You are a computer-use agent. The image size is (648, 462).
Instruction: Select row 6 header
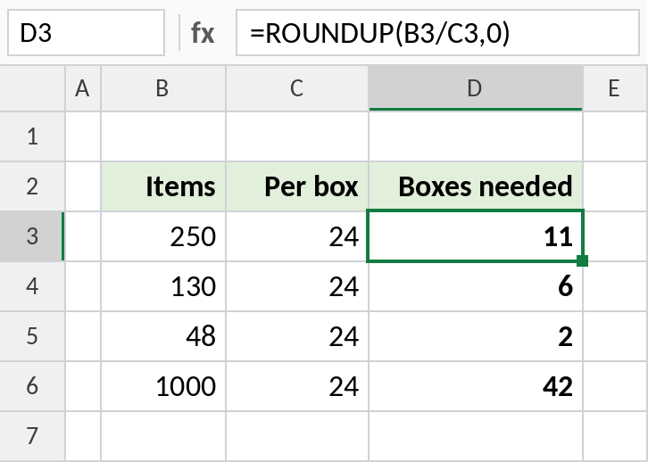[x=32, y=386]
